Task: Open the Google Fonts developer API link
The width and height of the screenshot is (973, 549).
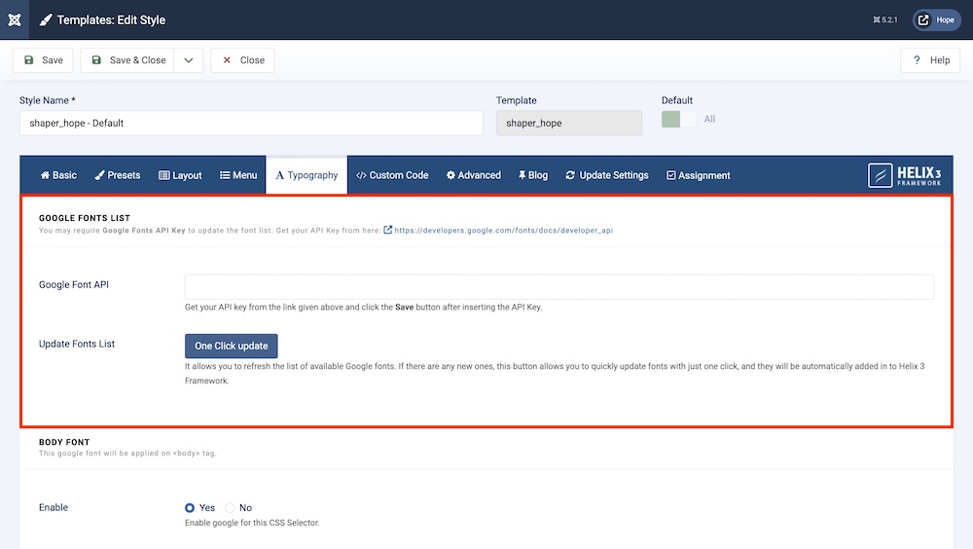Action: click(x=503, y=231)
